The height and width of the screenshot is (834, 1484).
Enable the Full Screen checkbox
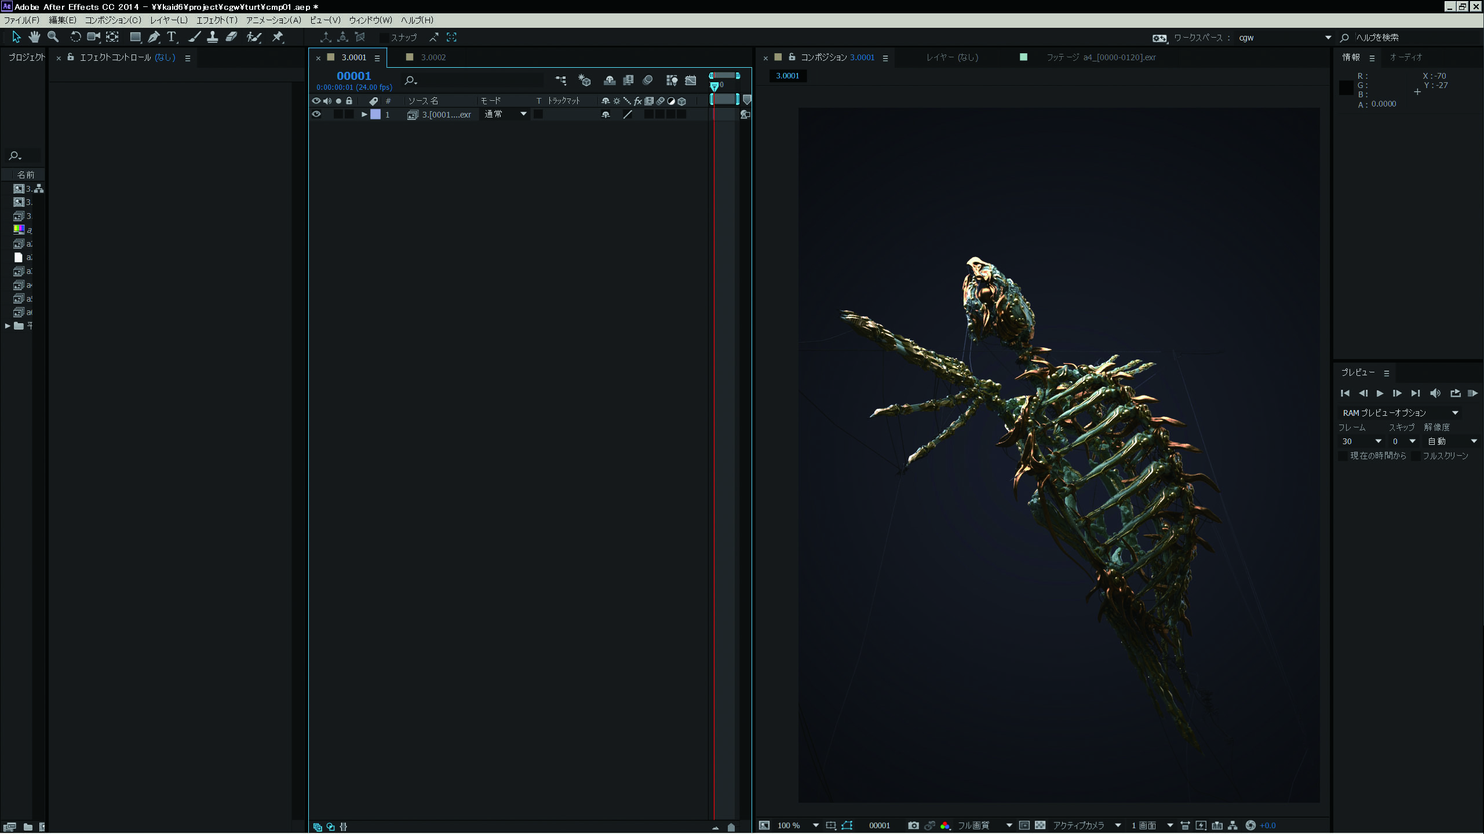pyautogui.click(x=1414, y=456)
